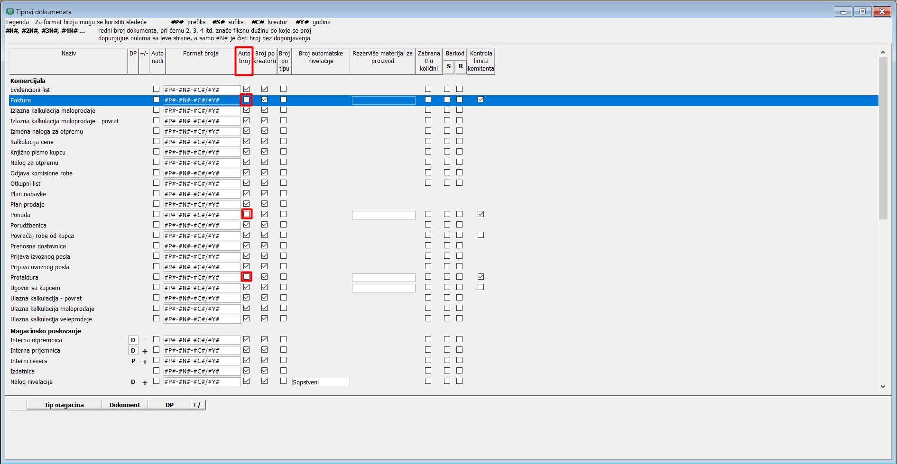Enable Auto broj checkbox for Faktura

tap(246, 100)
